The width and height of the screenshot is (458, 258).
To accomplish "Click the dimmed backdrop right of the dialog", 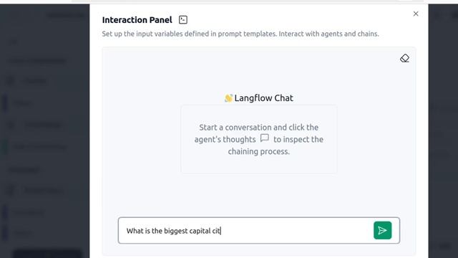I will tap(443, 132).
